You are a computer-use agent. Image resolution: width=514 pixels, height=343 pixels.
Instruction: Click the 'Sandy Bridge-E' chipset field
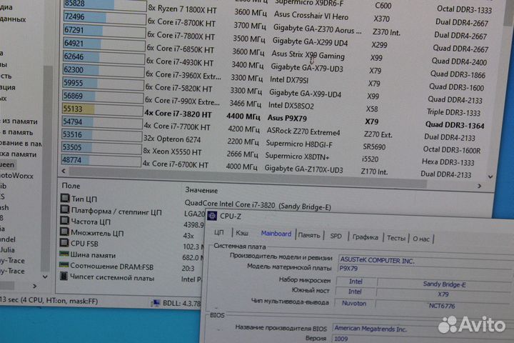(x=444, y=284)
